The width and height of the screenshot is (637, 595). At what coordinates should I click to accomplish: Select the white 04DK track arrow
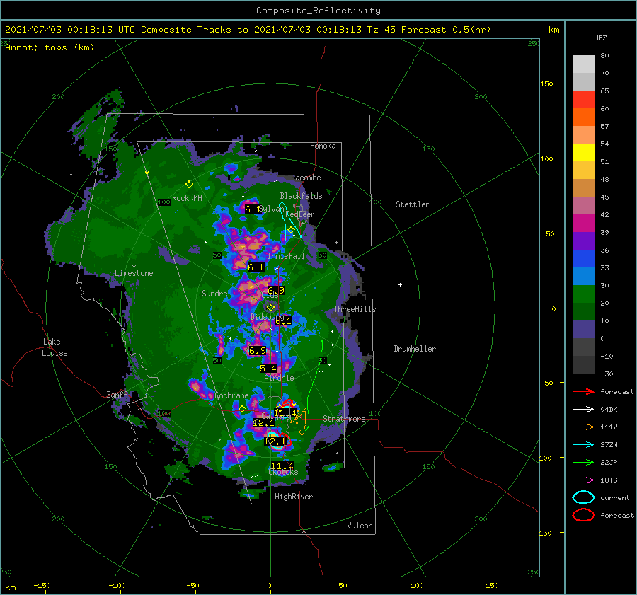583,409
